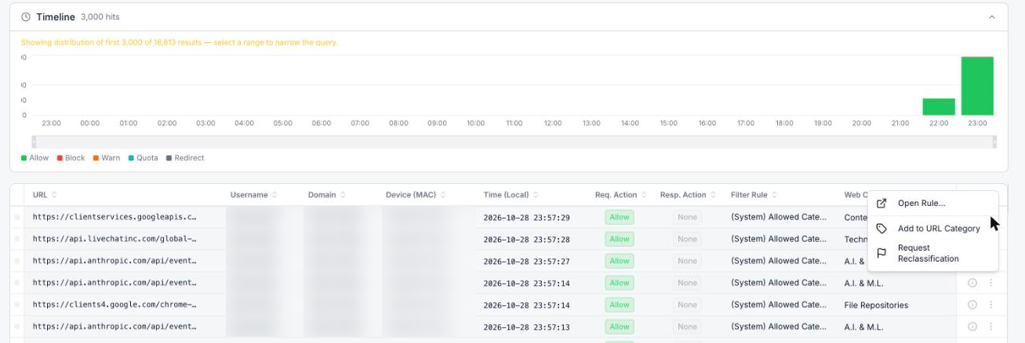Sort by Req. Action column

point(644,195)
